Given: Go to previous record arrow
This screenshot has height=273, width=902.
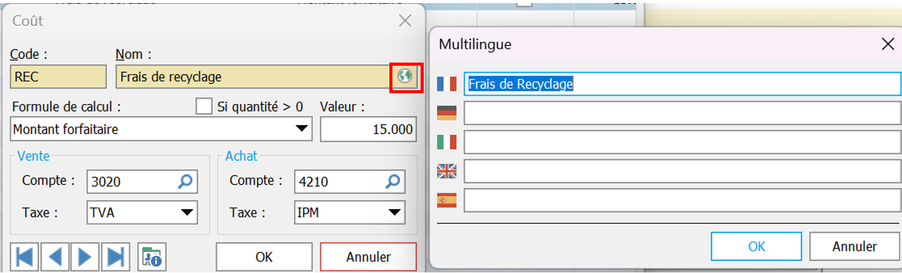Looking at the screenshot, I should click(55, 256).
